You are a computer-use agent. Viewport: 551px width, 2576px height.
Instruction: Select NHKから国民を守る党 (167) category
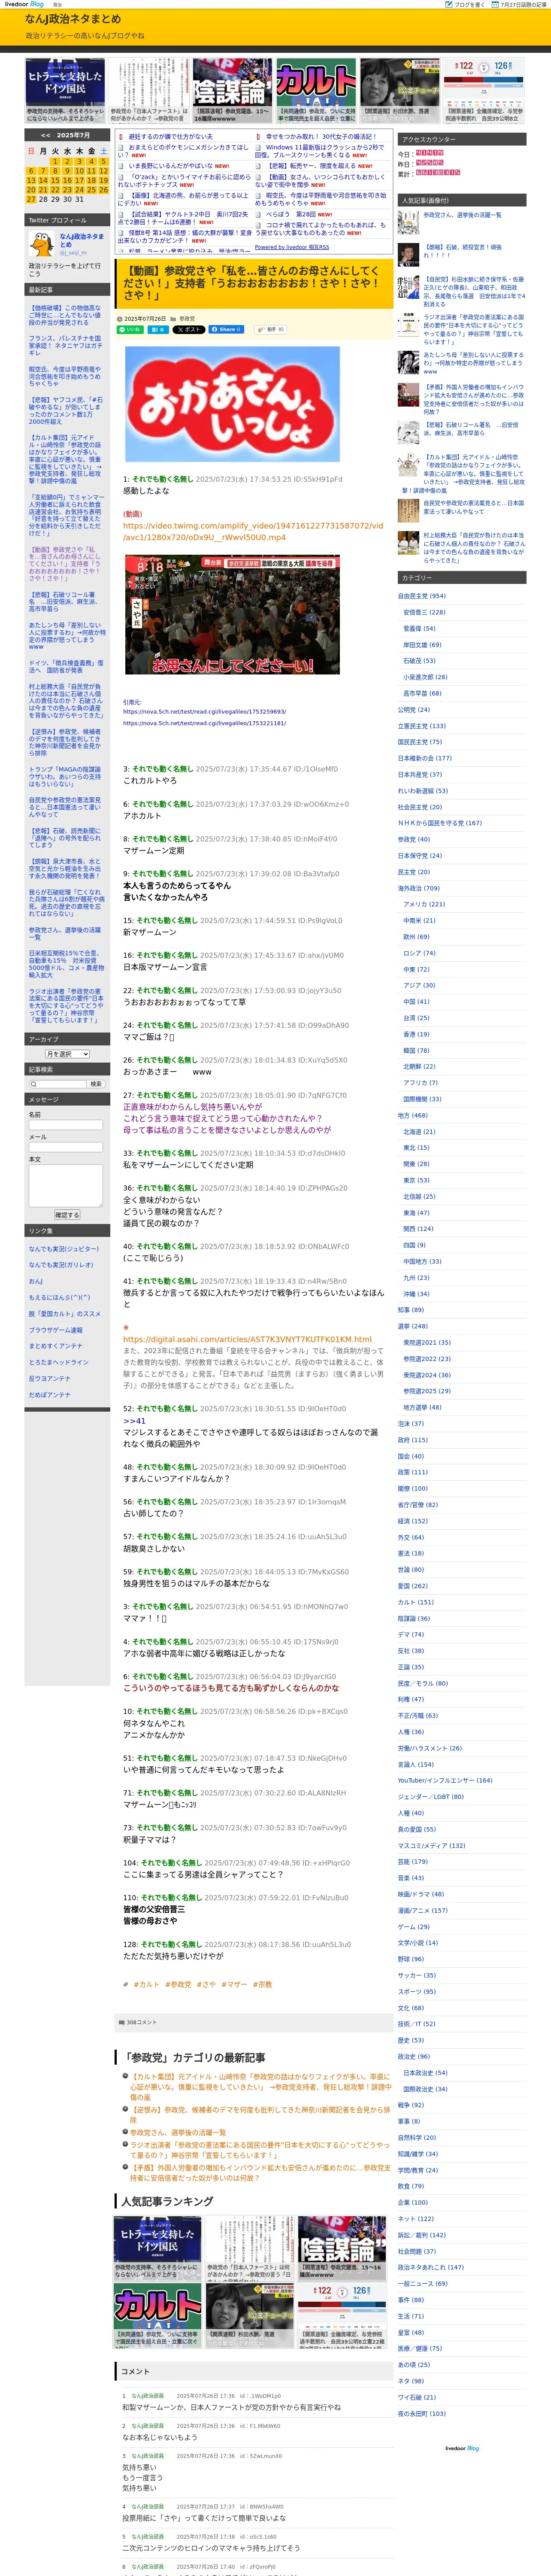439,823
